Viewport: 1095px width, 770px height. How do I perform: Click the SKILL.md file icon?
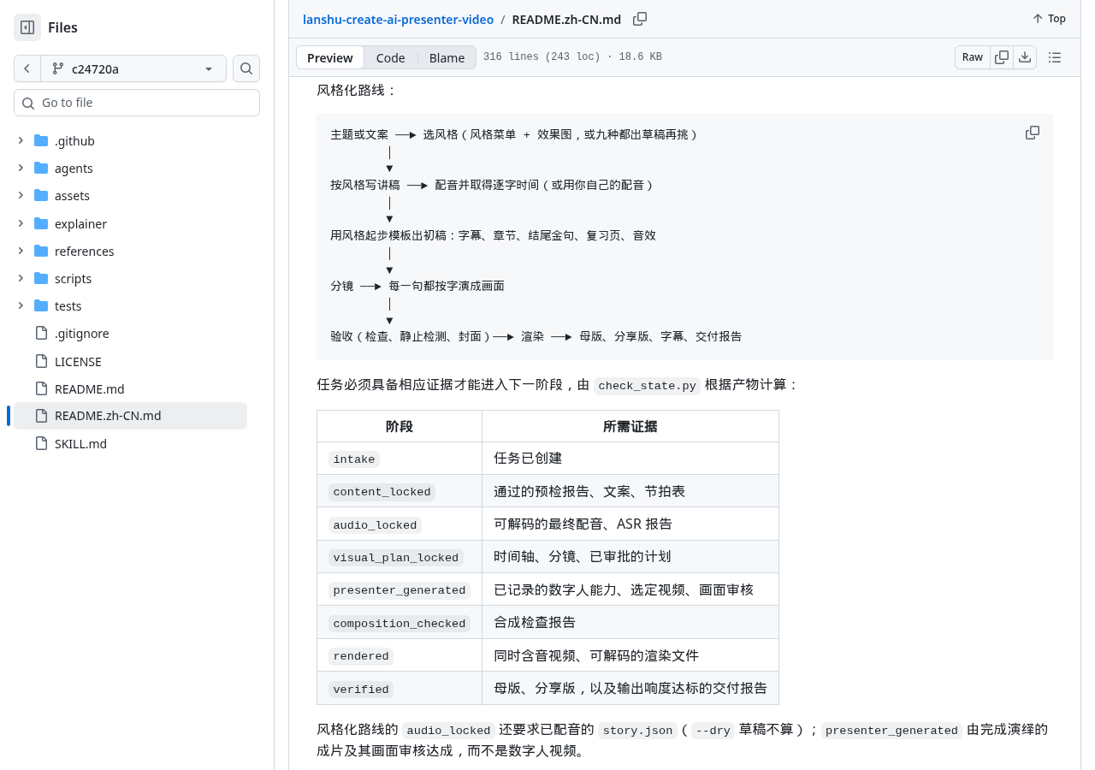pos(41,443)
